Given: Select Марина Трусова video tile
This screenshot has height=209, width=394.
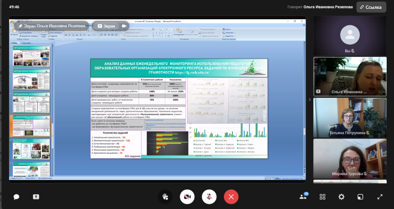Looking at the screenshot, I should pyautogui.click(x=350, y=158).
